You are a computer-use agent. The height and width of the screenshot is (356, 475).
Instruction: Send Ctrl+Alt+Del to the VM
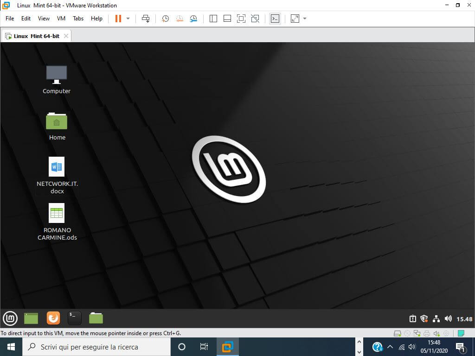point(146,19)
